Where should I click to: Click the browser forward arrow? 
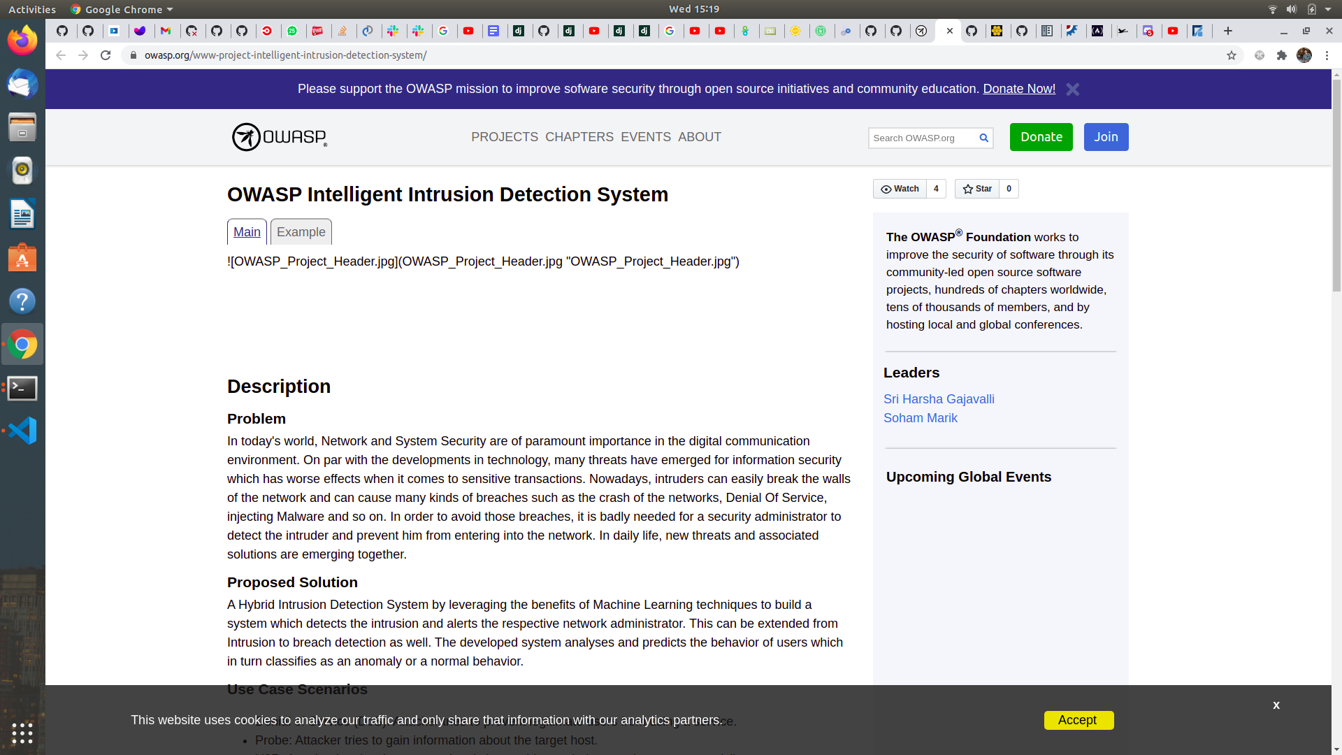tap(83, 55)
